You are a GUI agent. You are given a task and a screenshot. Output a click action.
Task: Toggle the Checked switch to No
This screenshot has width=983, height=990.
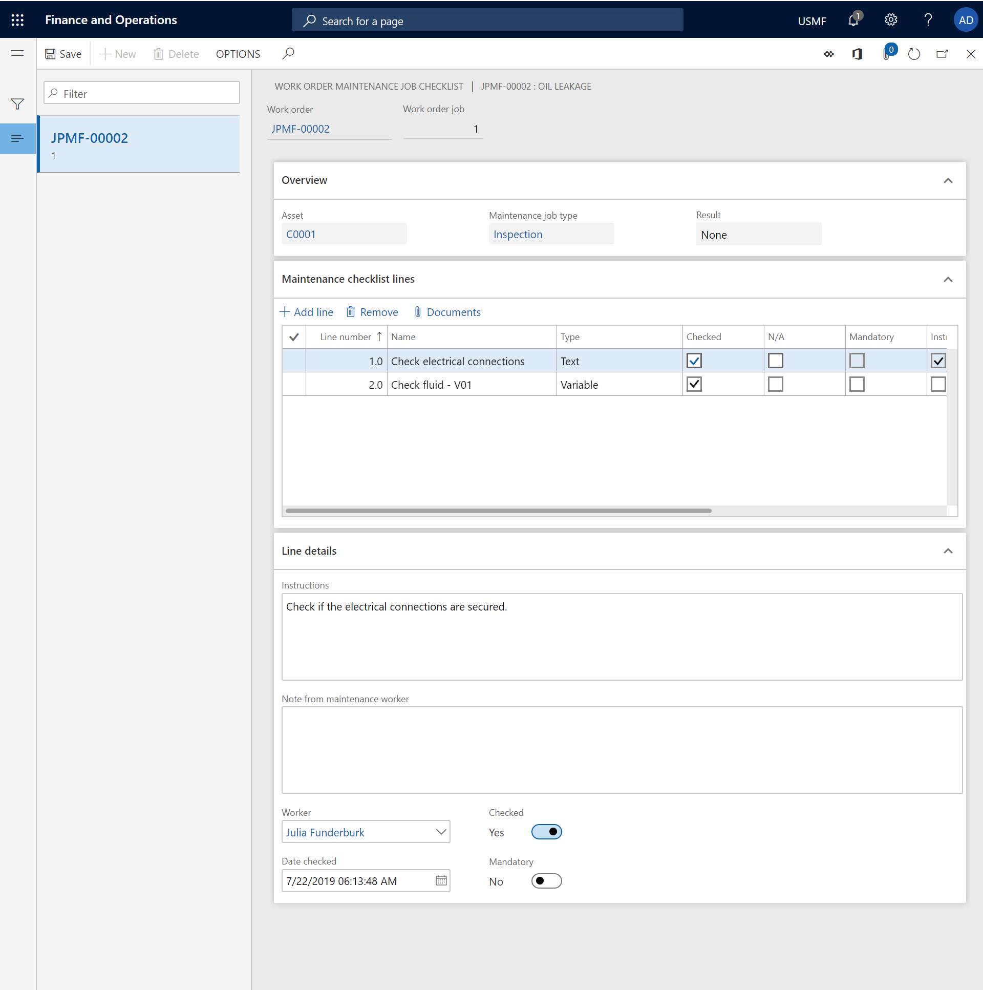(x=546, y=831)
